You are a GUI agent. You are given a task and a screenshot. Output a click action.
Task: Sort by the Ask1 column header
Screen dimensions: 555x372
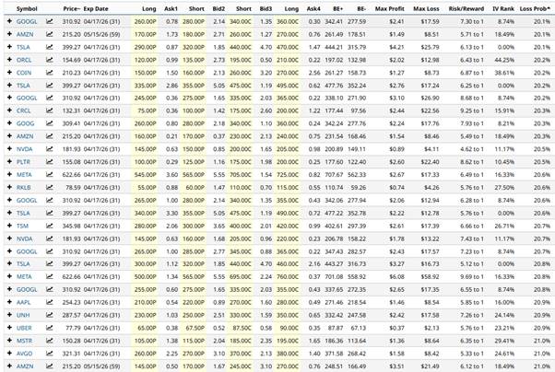[171, 9]
